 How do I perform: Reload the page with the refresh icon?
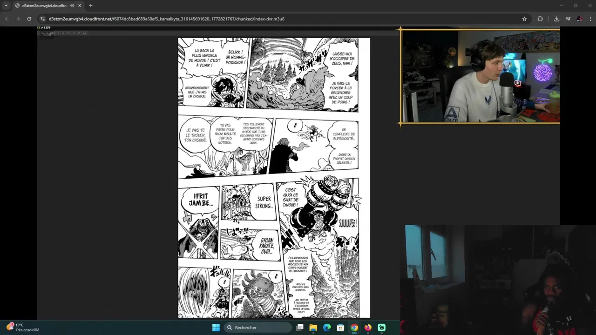coord(29,19)
